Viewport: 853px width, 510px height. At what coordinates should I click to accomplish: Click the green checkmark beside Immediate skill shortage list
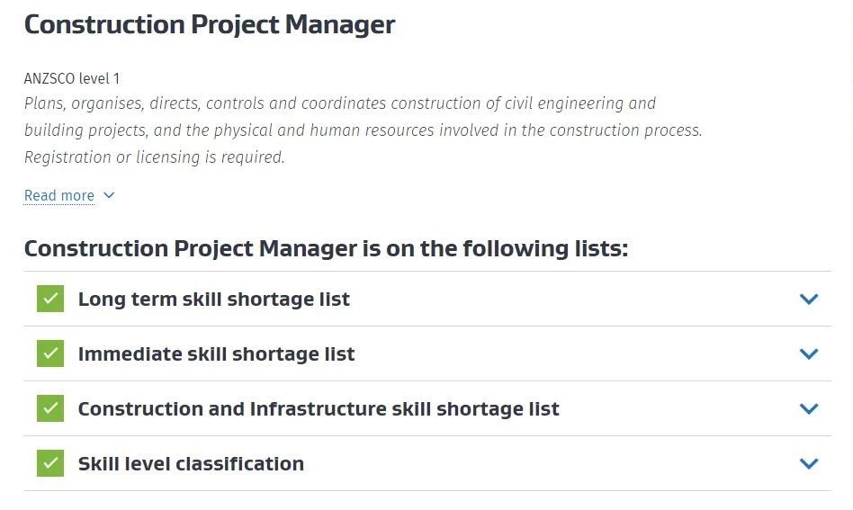(x=50, y=353)
